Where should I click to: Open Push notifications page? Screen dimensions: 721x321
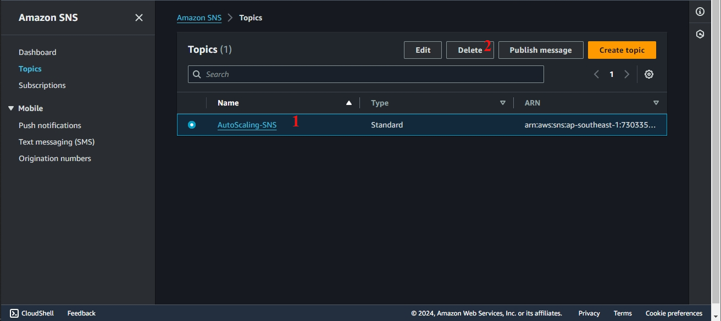50,125
